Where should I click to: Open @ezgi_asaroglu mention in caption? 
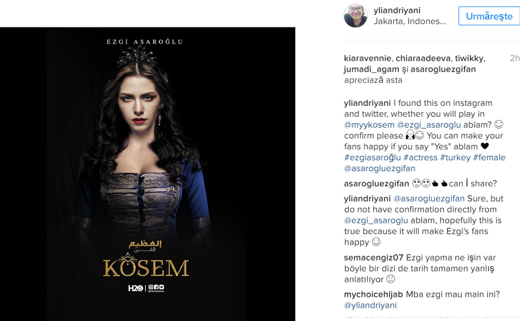click(x=429, y=125)
